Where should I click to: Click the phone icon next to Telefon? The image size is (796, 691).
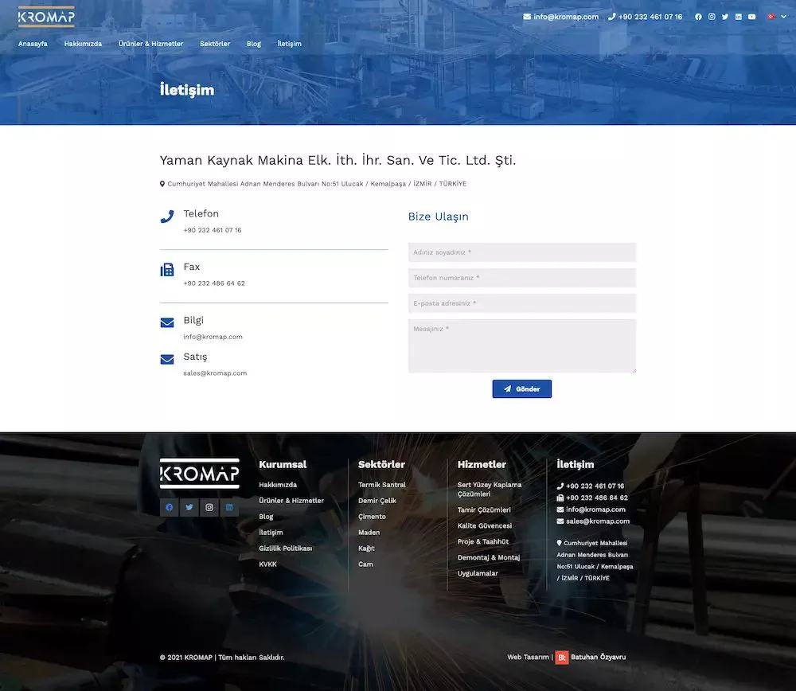tap(167, 217)
